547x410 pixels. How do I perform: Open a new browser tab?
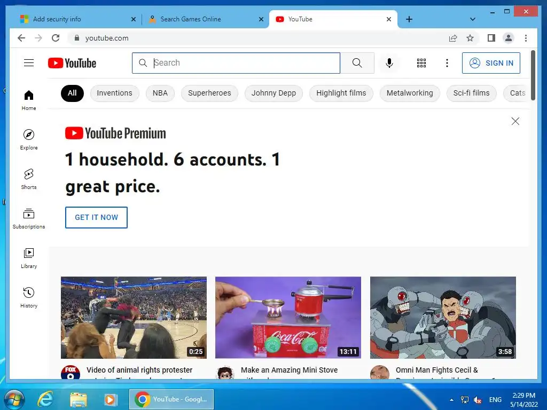(409, 19)
